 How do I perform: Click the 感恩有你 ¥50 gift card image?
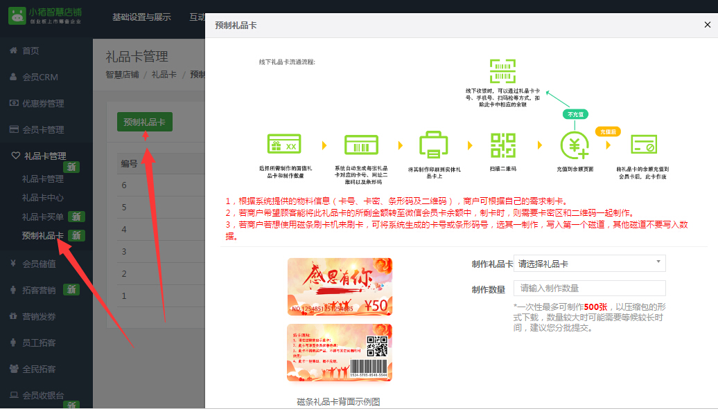pos(340,286)
